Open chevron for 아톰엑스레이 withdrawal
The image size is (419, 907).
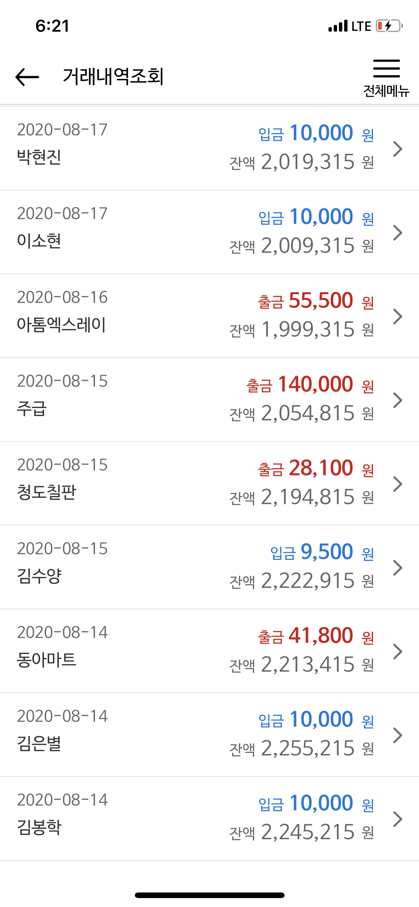tap(398, 316)
